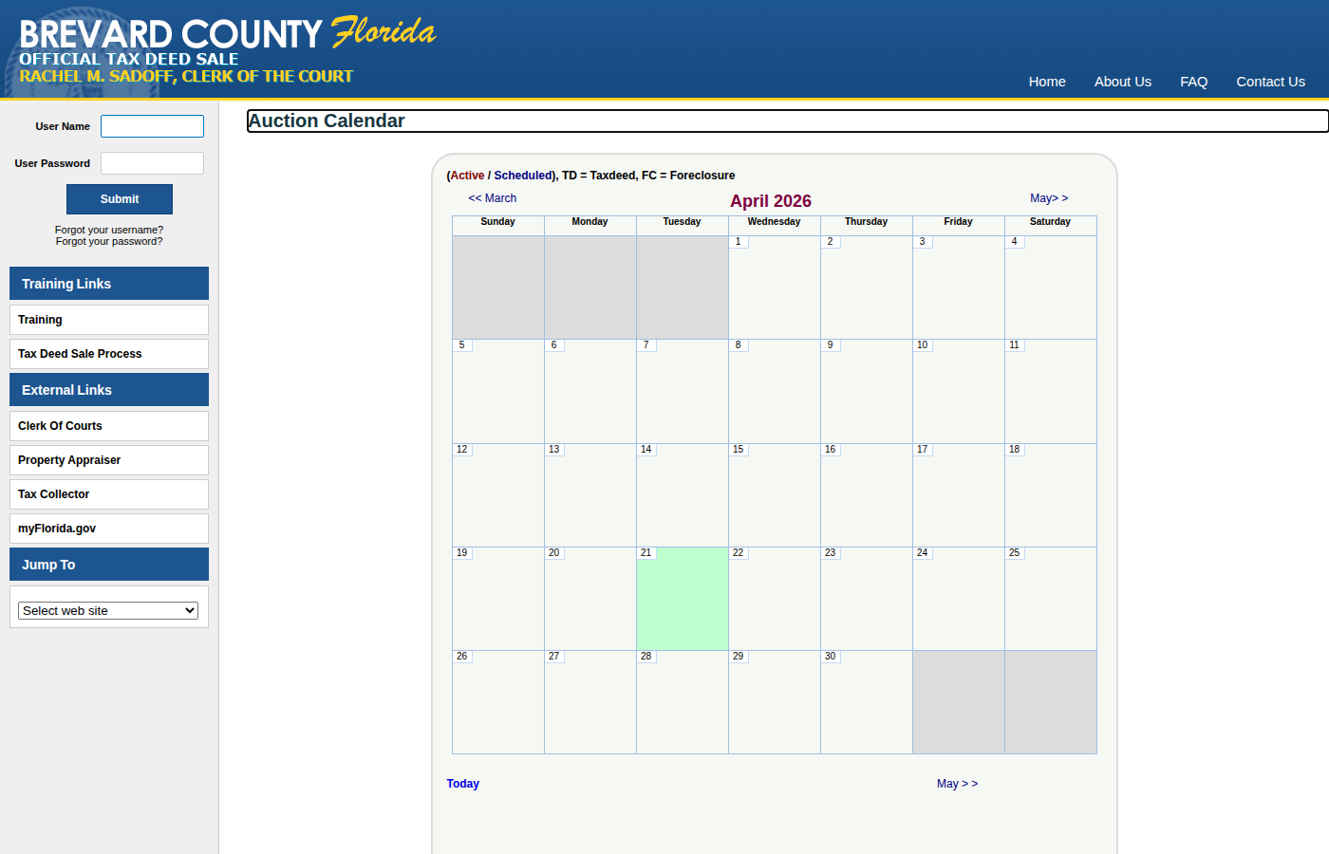The height and width of the screenshot is (854, 1329).
Task: Select the highlighted April 21 calendar cell
Action: pyautogui.click(x=682, y=598)
